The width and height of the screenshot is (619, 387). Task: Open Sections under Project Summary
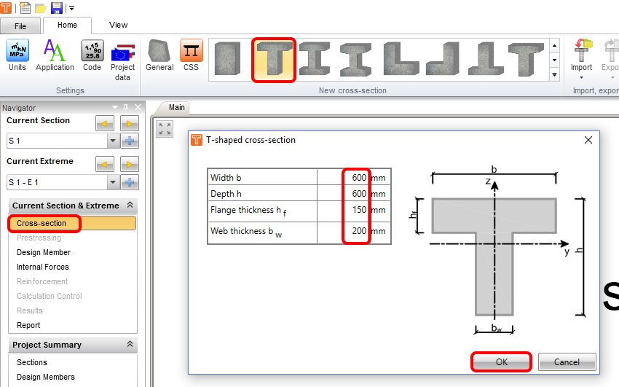click(x=31, y=362)
